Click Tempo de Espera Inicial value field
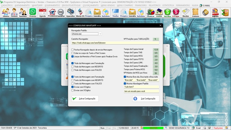This screenshot has height=130, width=231. 156,49
